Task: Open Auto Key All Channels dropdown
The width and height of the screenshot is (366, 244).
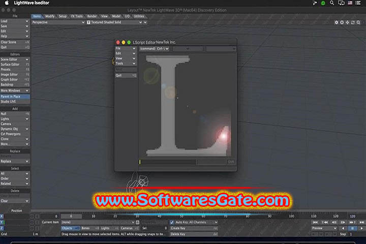Action: point(197,222)
